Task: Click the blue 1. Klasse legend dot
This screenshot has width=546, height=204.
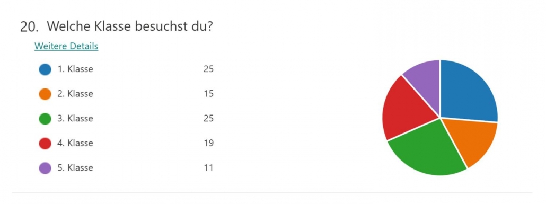Action: [45, 69]
